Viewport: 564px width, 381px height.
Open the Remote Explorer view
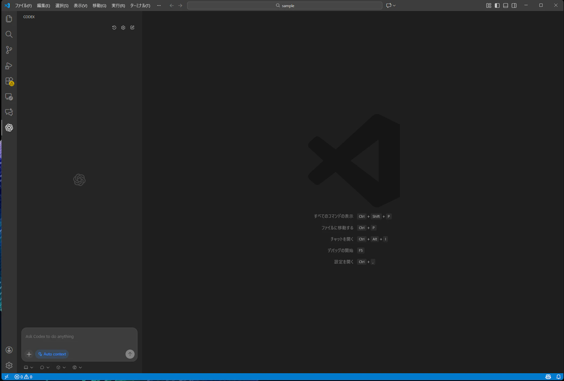[x=9, y=97]
